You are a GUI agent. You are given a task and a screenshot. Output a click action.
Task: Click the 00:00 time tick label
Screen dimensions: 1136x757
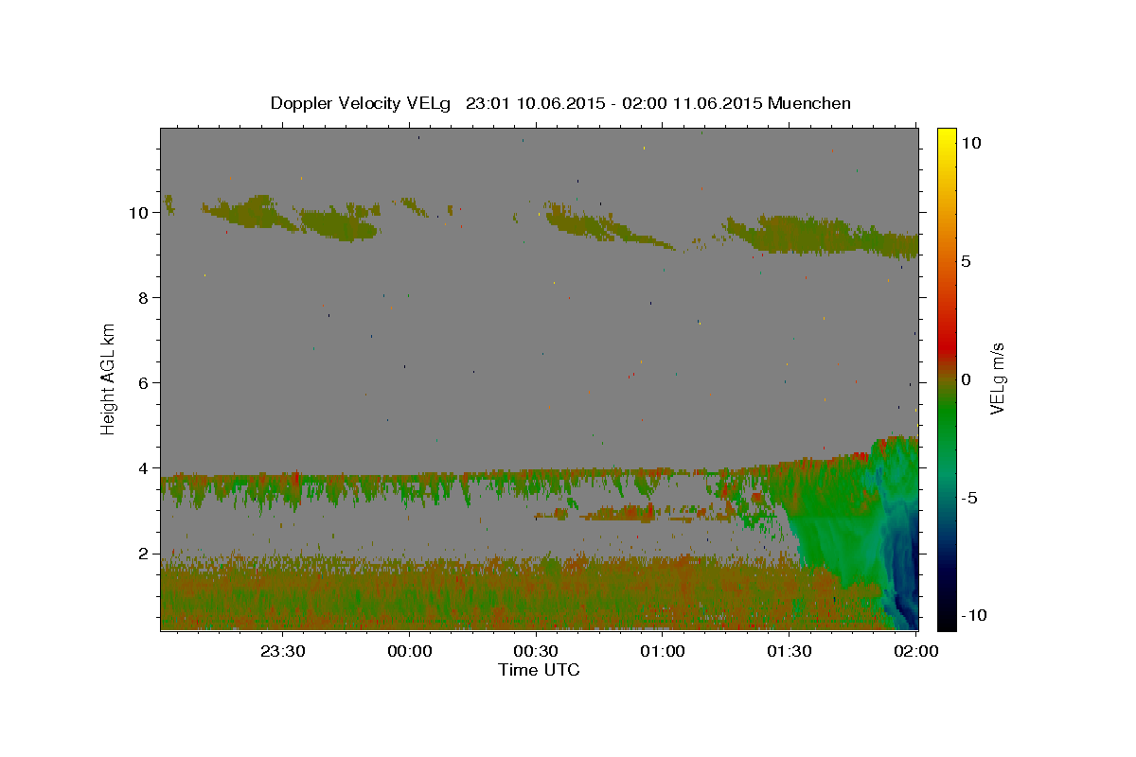pyautogui.click(x=410, y=651)
